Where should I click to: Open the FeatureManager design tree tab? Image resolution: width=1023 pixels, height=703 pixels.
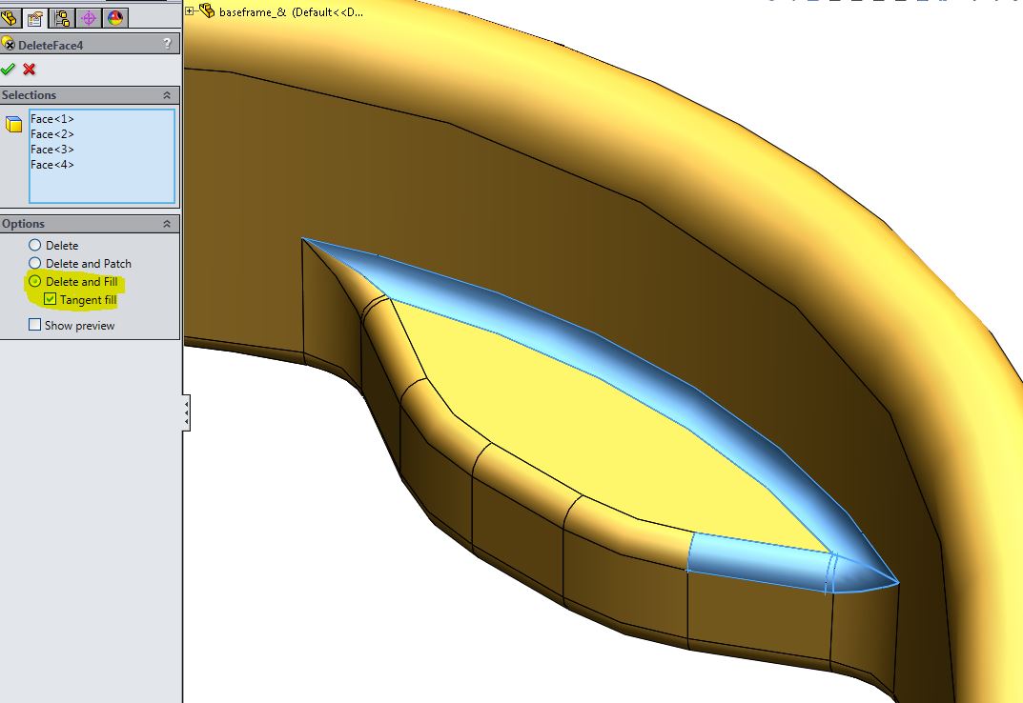coord(10,17)
